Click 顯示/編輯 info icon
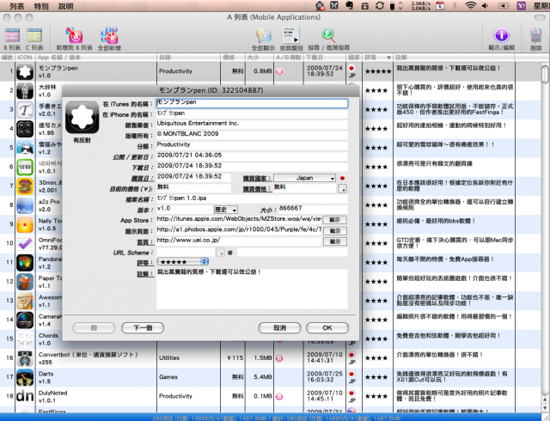The width and height of the screenshot is (550, 421). point(502,35)
